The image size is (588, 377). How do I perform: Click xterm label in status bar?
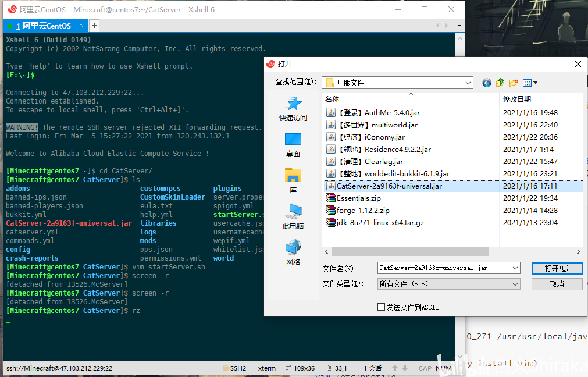(266, 368)
